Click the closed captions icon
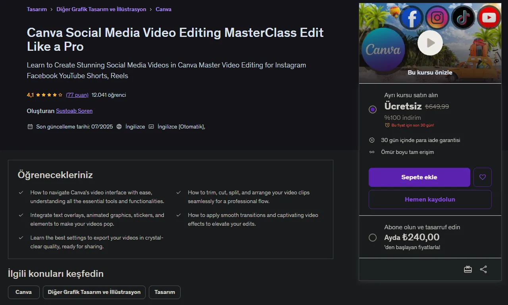This screenshot has width=508, height=305. pos(151,127)
